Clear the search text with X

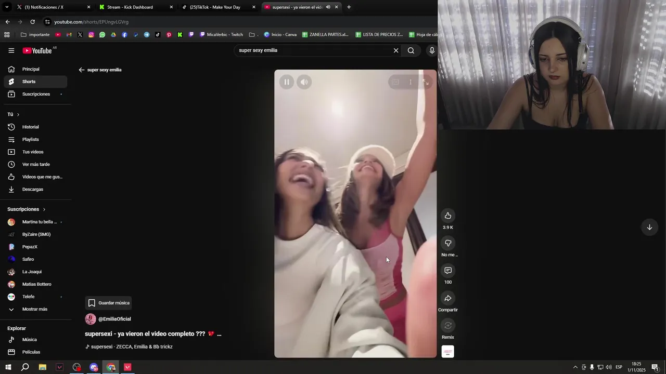click(396, 50)
